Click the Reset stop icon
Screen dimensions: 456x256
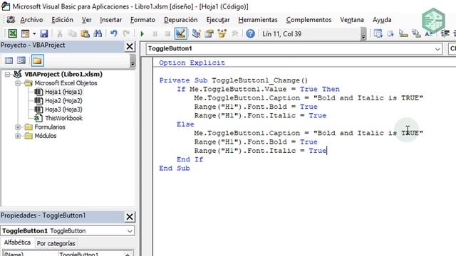tap(167, 33)
